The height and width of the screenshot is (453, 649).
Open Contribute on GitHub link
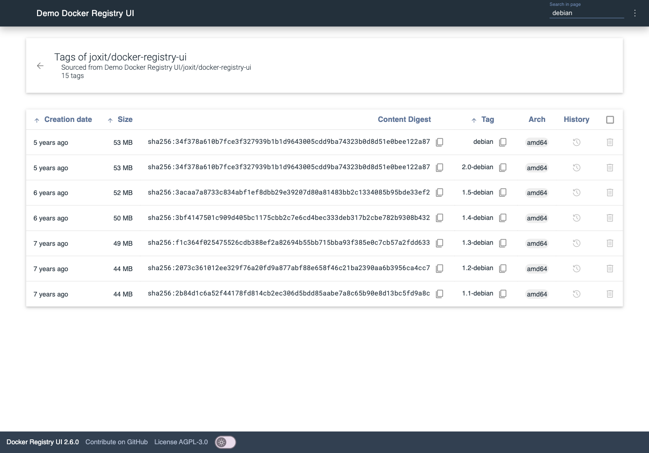click(117, 442)
